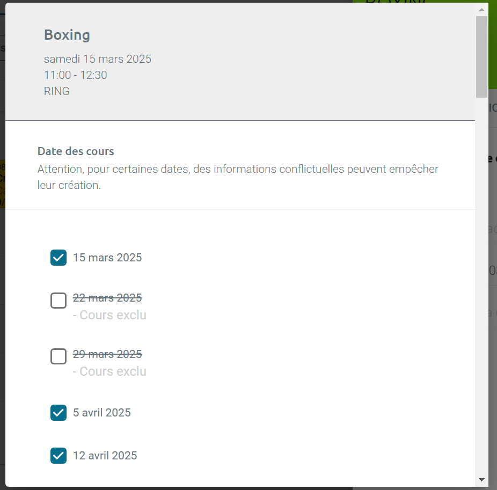The image size is (497, 490).
Task: Click the "11:00 - 12:30" time text
Action: coord(76,75)
